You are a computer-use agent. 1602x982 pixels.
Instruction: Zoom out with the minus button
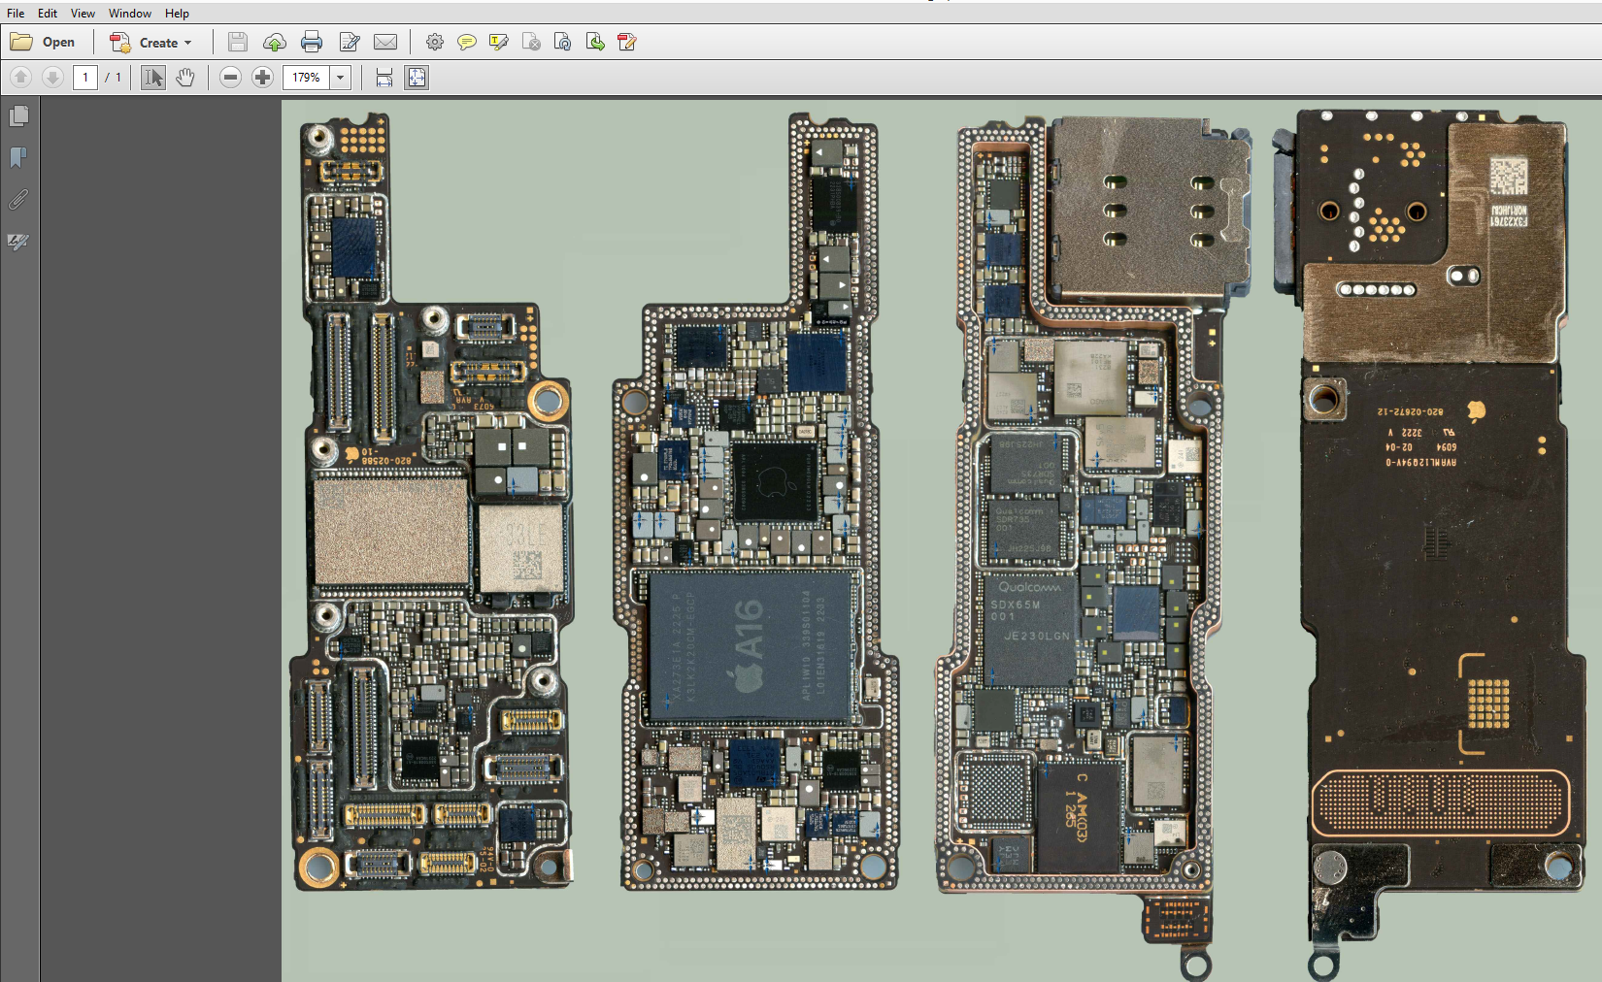pyautogui.click(x=230, y=78)
